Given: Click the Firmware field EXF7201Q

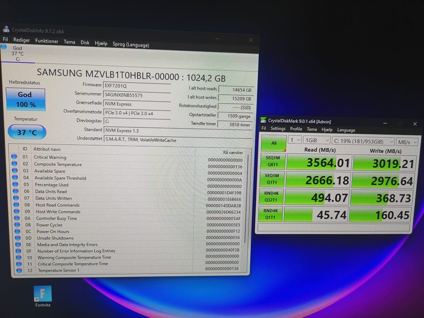Looking at the screenshot, I should tap(137, 86).
